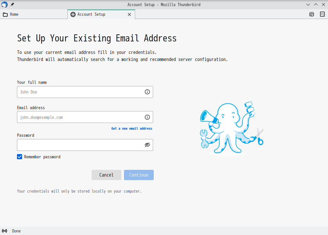Click the globe icon on the Account Setup tab

pyautogui.click(x=73, y=14)
